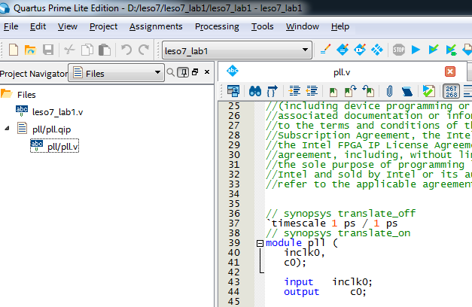472x307 pixels.
Task: Stop processing with STOP icon
Action: (x=398, y=50)
